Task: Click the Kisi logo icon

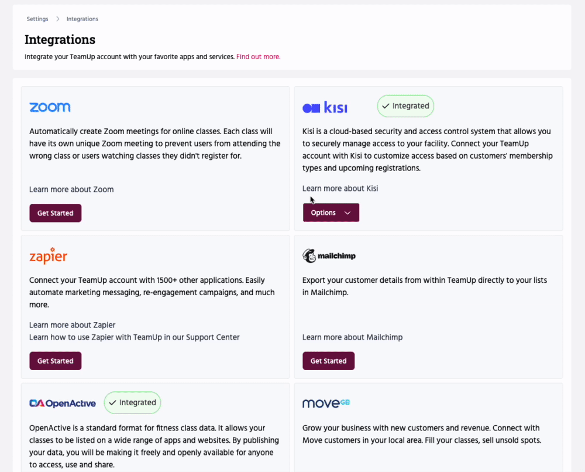Action: click(x=325, y=108)
